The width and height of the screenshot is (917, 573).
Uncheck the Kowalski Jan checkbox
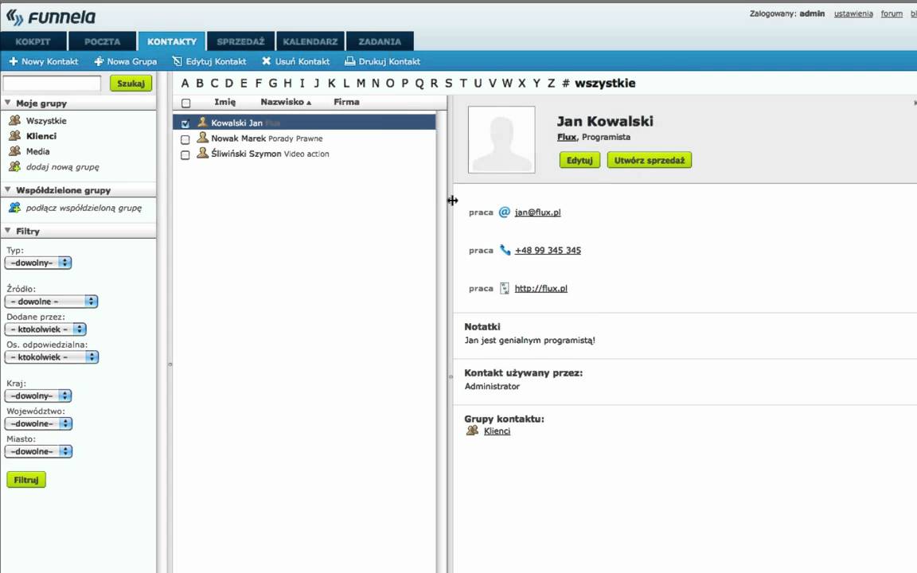[x=185, y=123]
